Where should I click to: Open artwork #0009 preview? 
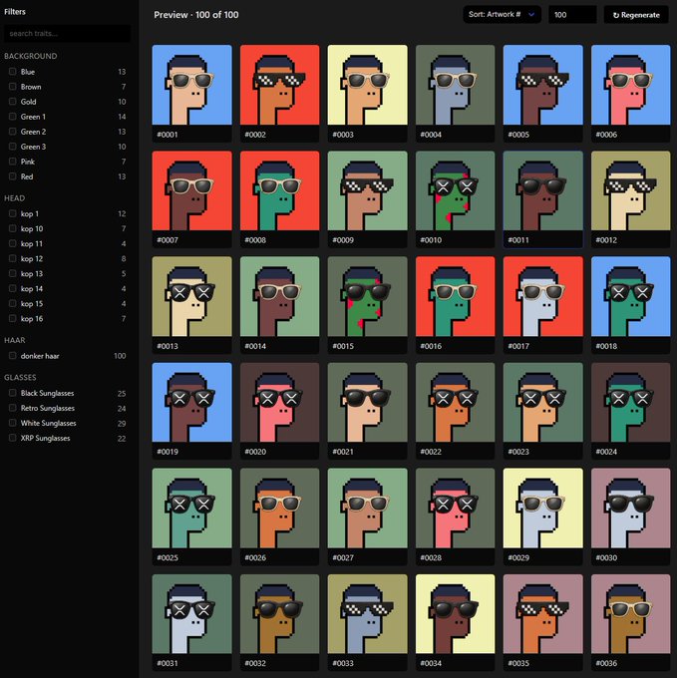point(368,190)
